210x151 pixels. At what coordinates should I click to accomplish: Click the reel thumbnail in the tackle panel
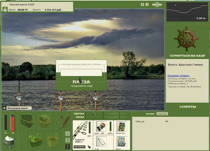tap(101, 127)
